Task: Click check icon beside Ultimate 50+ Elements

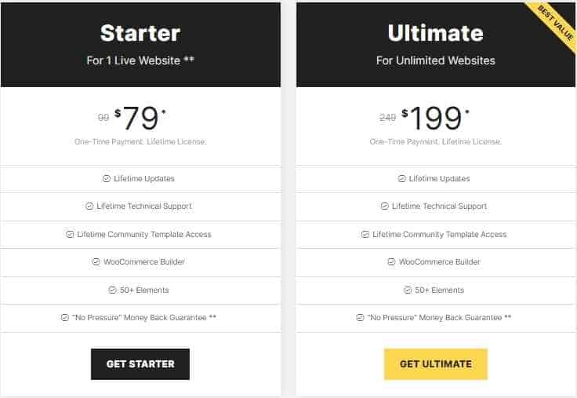Action: (x=408, y=290)
